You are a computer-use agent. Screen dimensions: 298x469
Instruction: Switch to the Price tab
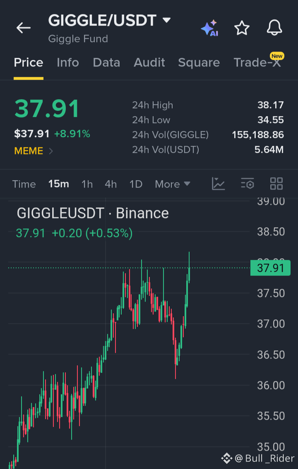pyautogui.click(x=29, y=63)
